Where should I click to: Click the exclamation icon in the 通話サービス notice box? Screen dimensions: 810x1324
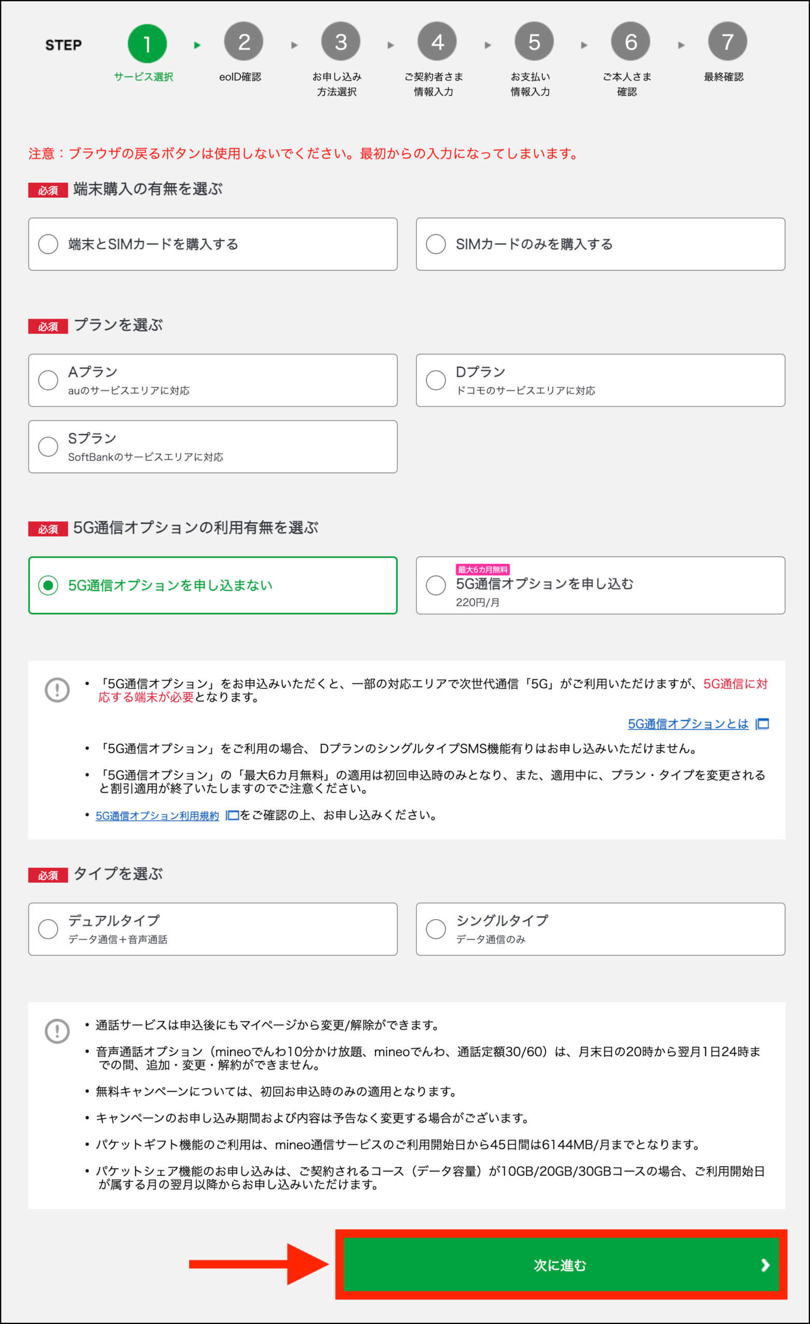click(57, 1031)
